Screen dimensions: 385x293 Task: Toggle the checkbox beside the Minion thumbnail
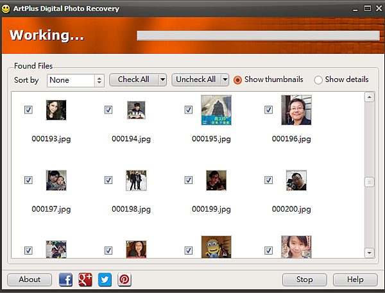[188, 251]
